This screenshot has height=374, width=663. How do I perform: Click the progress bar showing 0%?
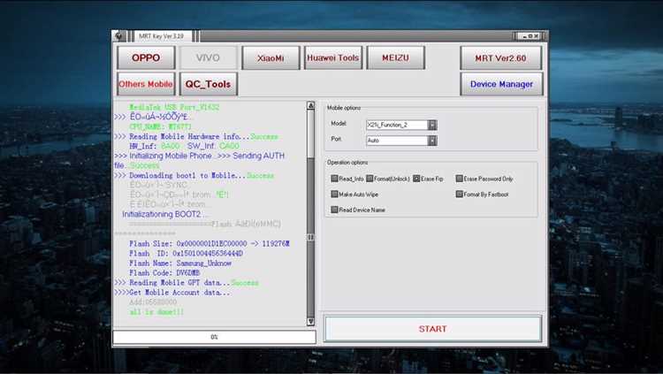[x=214, y=337]
